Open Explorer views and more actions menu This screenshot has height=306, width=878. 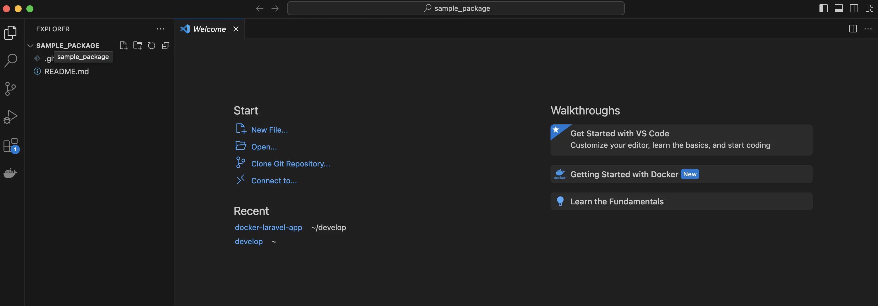(x=160, y=29)
